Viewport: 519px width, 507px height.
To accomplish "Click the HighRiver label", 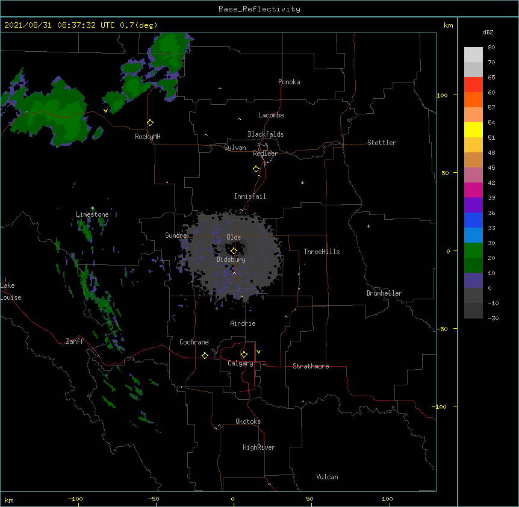I will pyautogui.click(x=259, y=447).
